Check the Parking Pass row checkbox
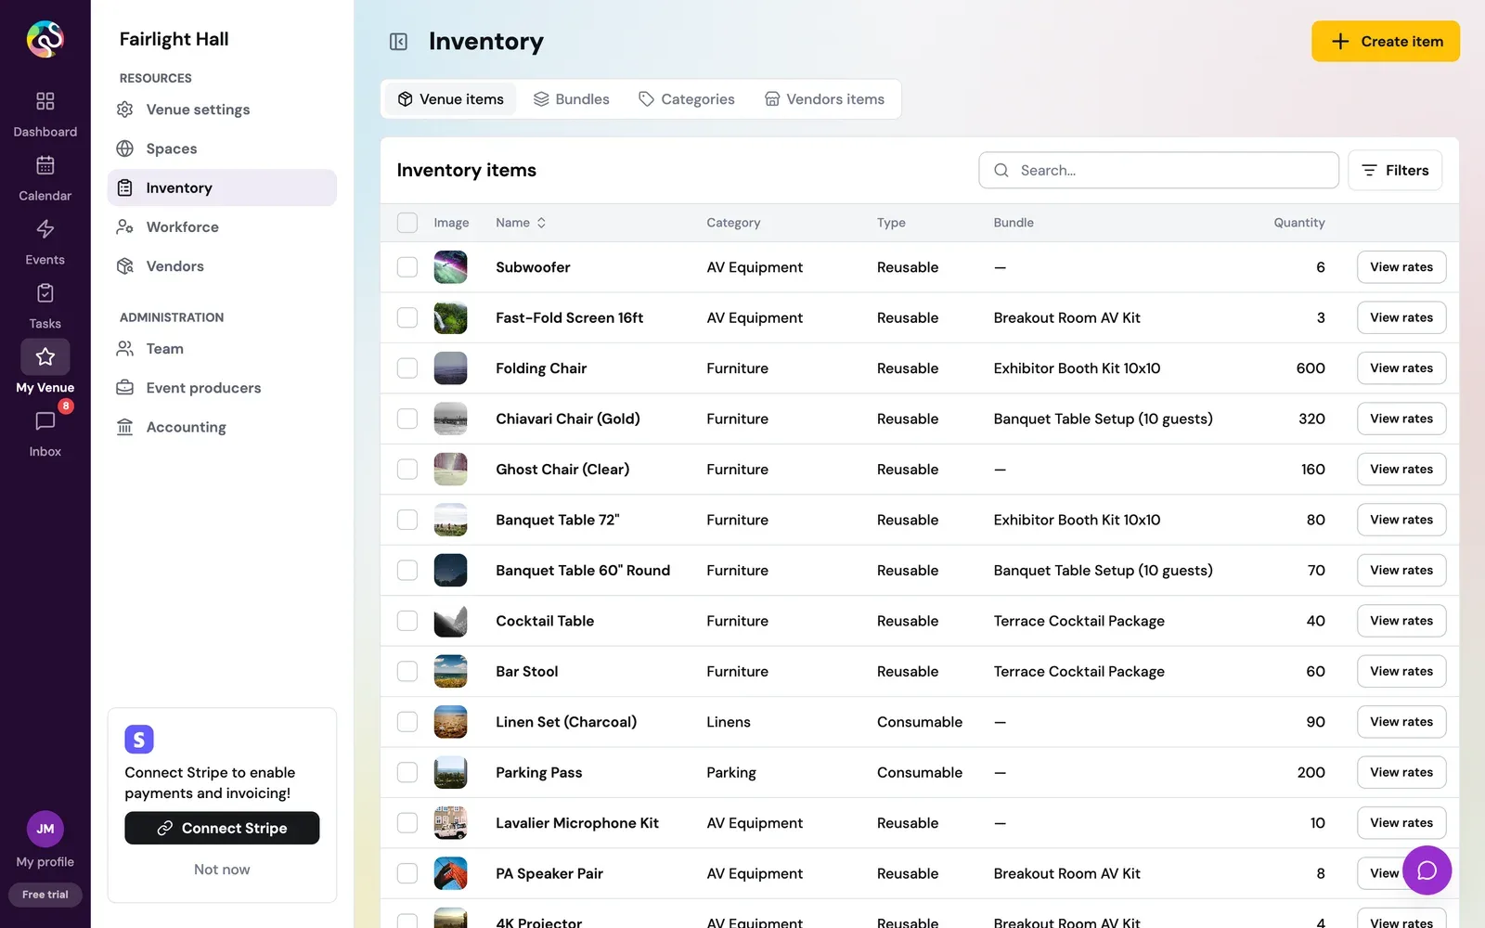 click(407, 772)
